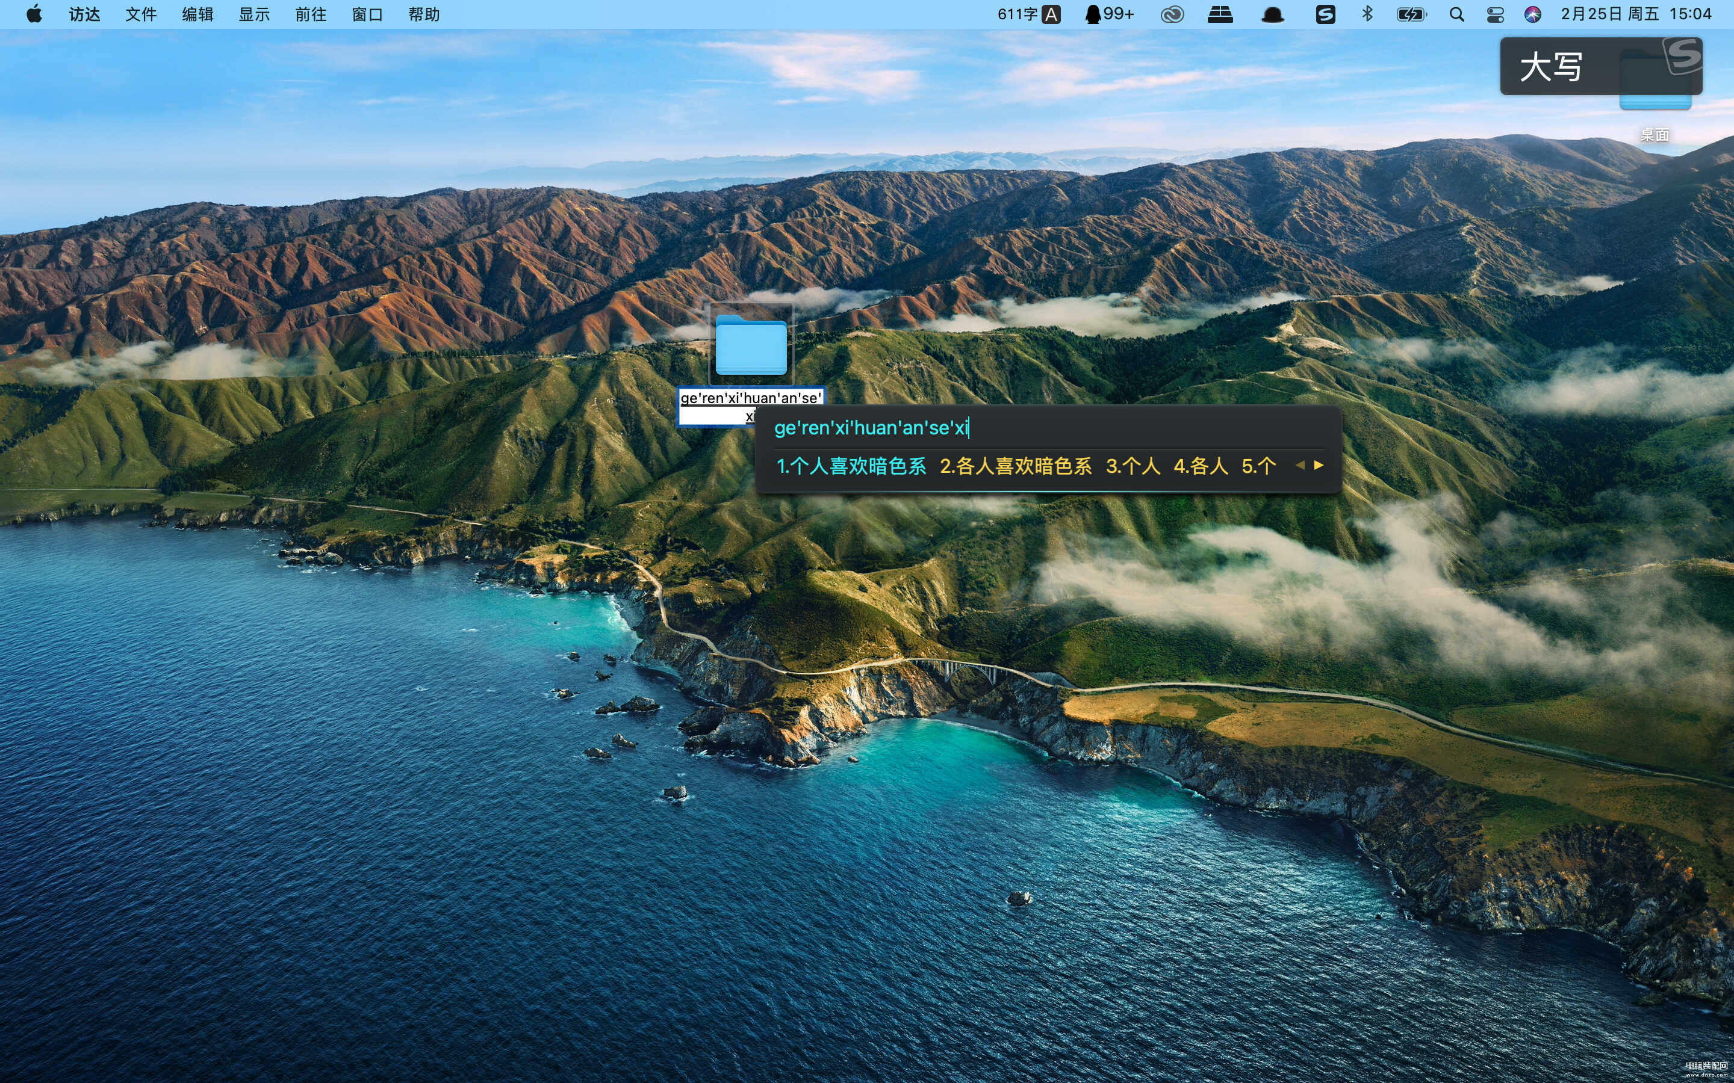
Task: Open the 前往 menu
Action: pyautogui.click(x=310, y=14)
